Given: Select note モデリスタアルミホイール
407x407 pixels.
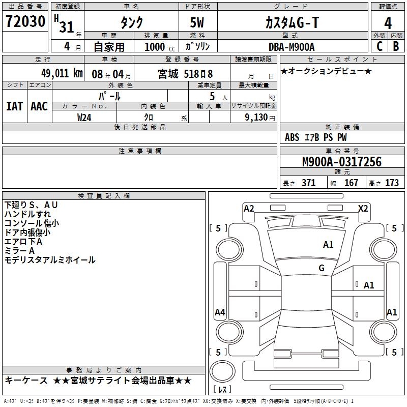Looking at the screenshot, I should (50, 260).
